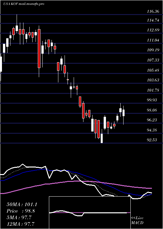
Task: Select the 109.19 price level label
Action: click(x=153, y=50)
